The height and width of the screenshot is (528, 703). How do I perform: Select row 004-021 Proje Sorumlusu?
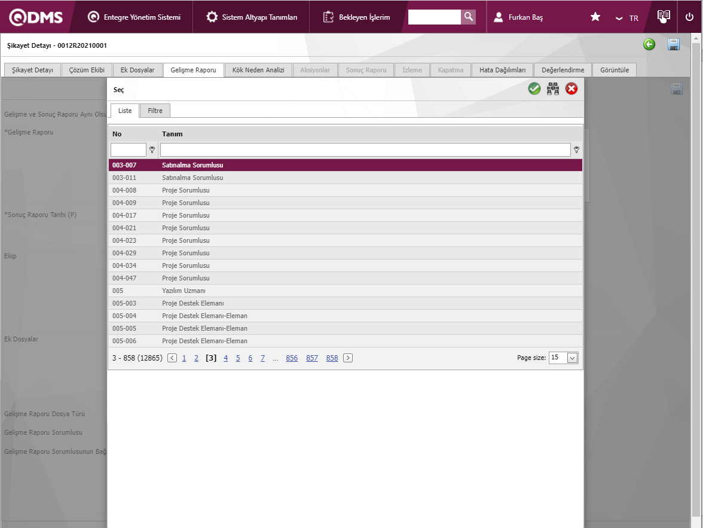point(346,228)
